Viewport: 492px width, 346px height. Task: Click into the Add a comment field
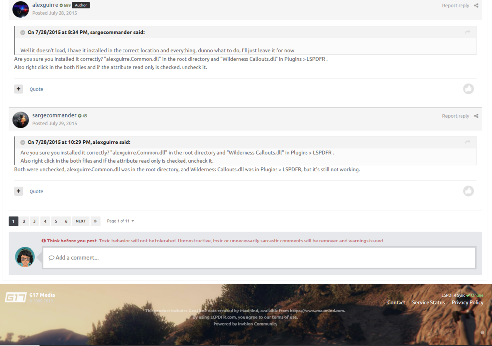pyautogui.click(x=259, y=258)
